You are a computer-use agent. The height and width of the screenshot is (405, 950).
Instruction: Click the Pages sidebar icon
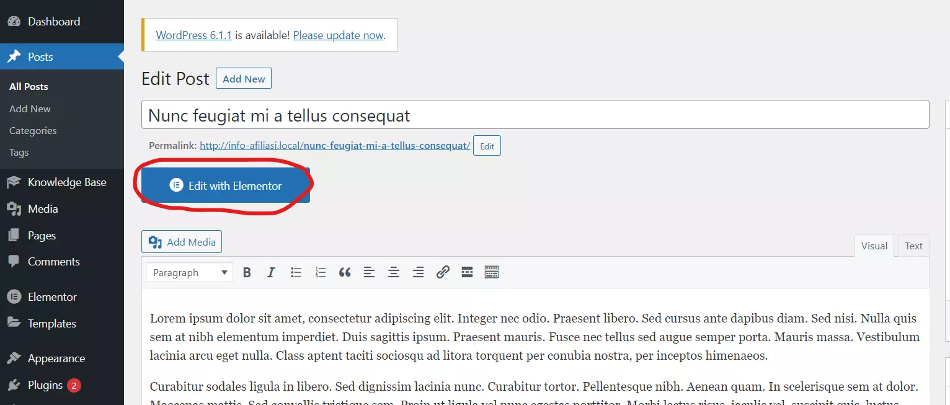[14, 236]
